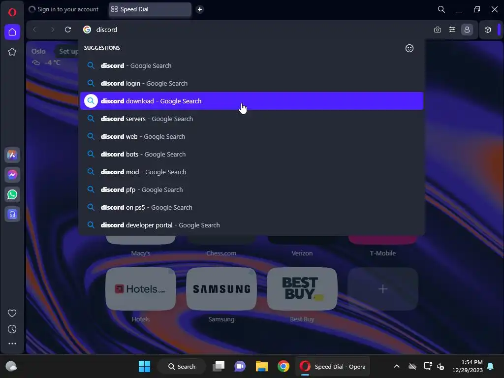Open the Speed Dial home sidebar icon
Screen dimensions: 504x378
[12, 32]
